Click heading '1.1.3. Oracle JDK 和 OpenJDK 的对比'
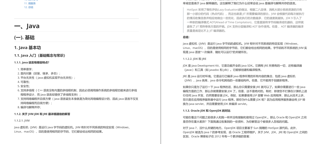This screenshot has width=317, height=144. tap(206, 111)
